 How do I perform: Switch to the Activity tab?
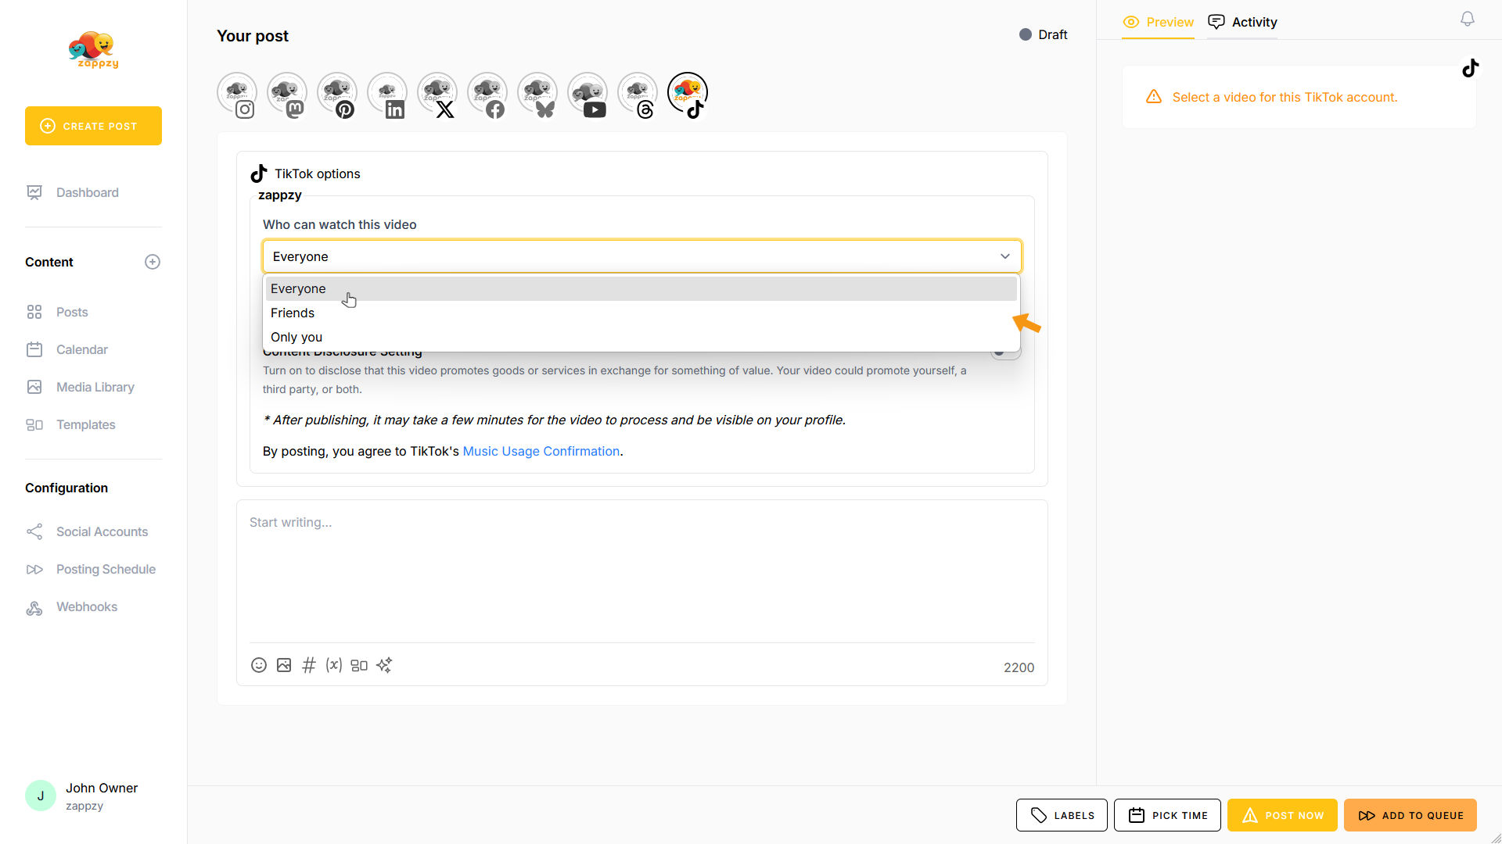[x=1243, y=22]
